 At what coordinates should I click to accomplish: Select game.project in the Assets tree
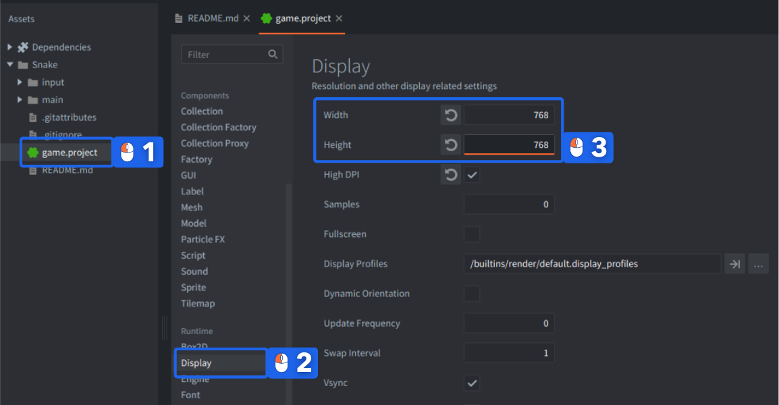coord(69,153)
